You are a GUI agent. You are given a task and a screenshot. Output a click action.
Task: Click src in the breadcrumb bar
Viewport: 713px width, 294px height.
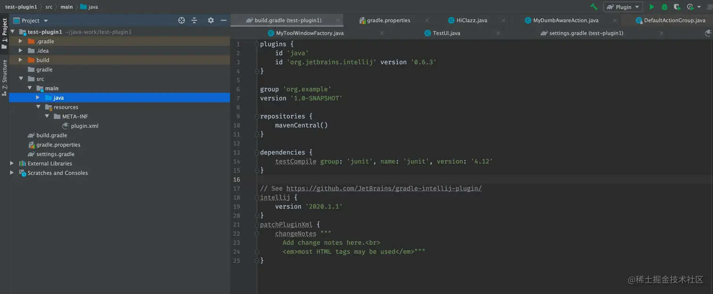[49, 7]
